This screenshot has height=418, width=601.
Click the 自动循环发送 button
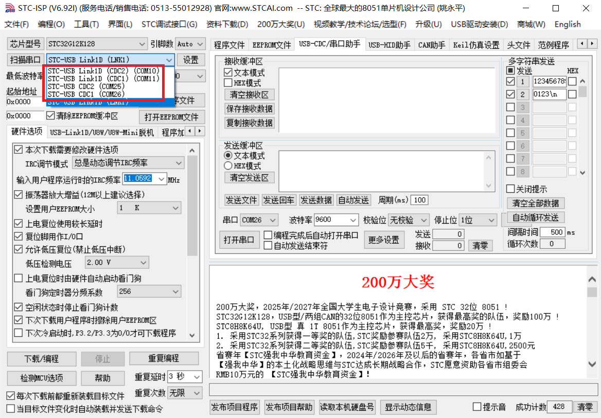coord(536,217)
